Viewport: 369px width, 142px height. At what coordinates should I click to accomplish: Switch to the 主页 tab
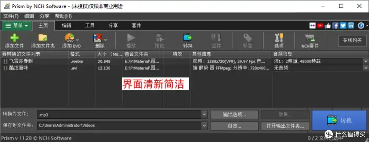coord(43,26)
